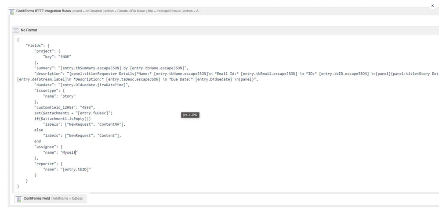
Task: Click the "name": "[entry.tbID]" line
Action: 67,170
